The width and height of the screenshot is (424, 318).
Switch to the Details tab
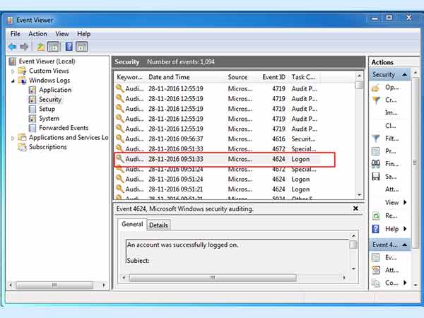pyautogui.click(x=158, y=225)
